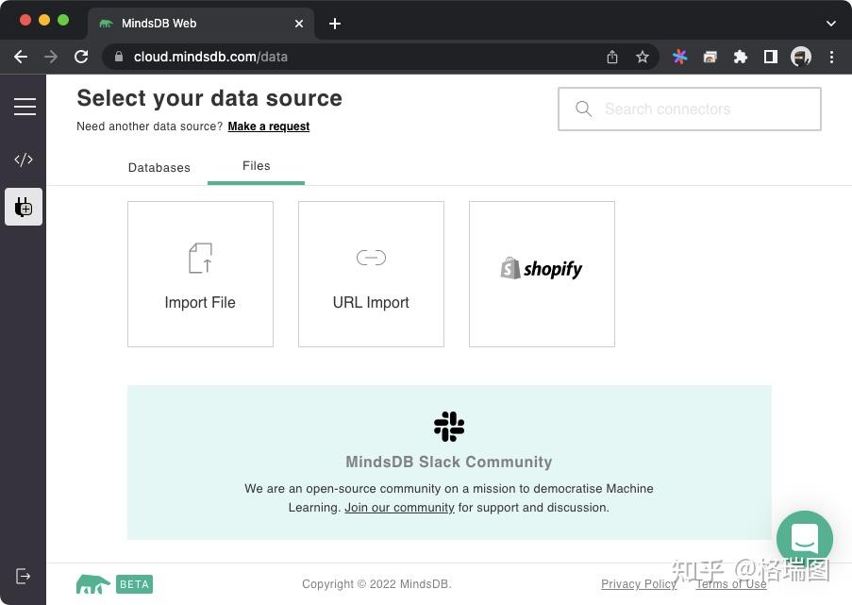Click the Slack logo icon

pos(449,427)
